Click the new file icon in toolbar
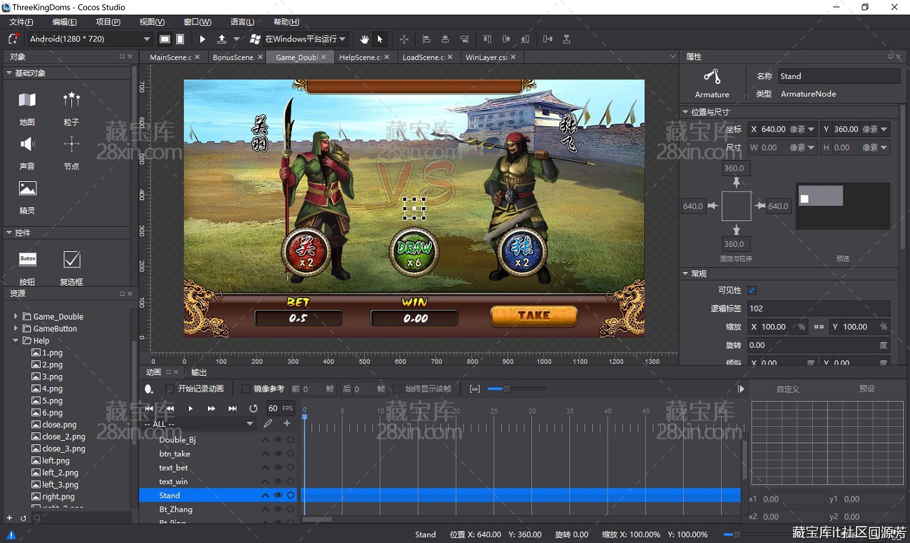 [x=13, y=39]
